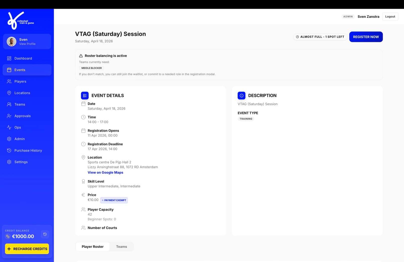Open Teams in the sidebar menu
This screenshot has width=404, height=262.
tap(27, 104)
